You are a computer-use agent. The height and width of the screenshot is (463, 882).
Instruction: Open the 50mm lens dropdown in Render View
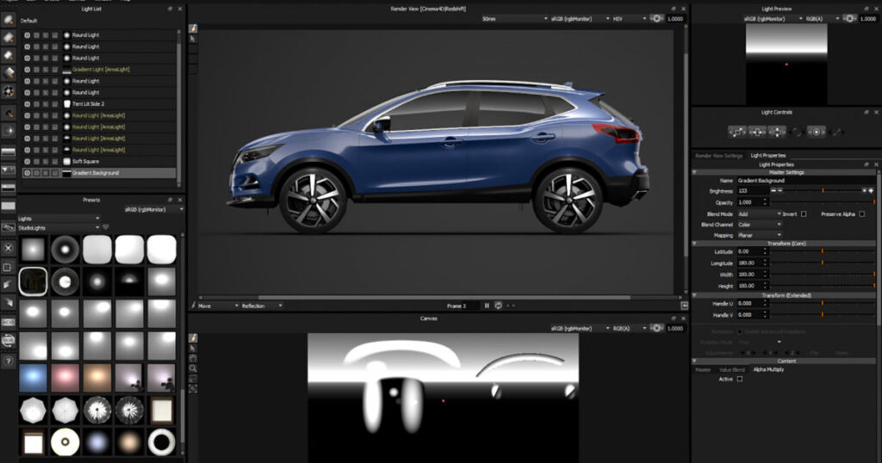coord(514,19)
